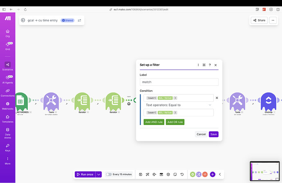This screenshot has width=282, height=183.
Task: Open the Run once dropdown arrow
Action: [98, 174]
